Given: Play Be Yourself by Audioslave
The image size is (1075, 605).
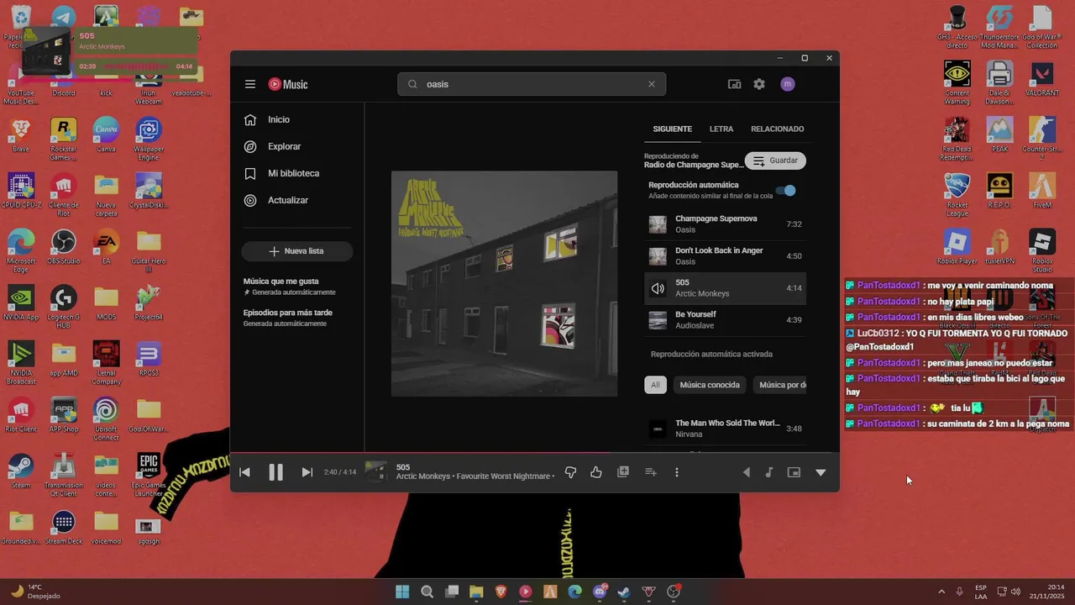Looking at the screenshot, I should tap(725, 320).
